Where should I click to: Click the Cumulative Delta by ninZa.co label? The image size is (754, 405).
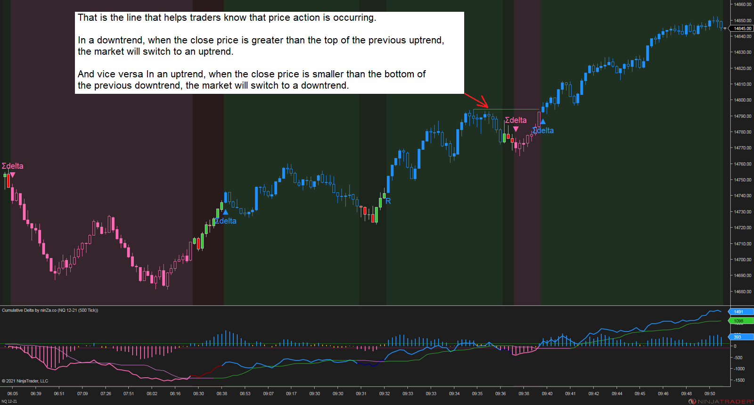[x=50, y=310]
